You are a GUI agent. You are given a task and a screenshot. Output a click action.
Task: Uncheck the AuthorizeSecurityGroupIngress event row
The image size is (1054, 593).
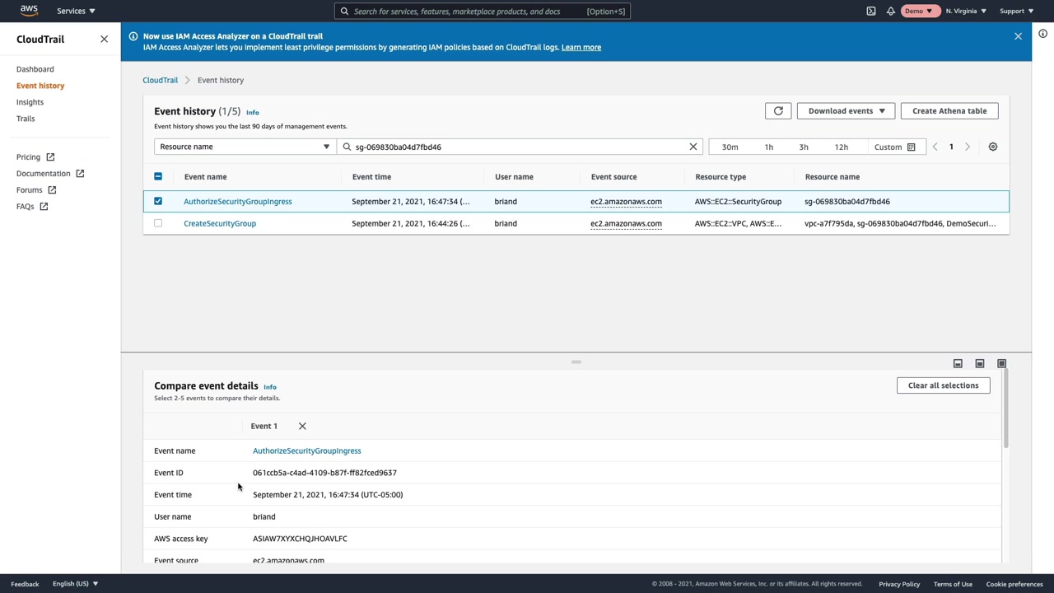coord(158,201)
